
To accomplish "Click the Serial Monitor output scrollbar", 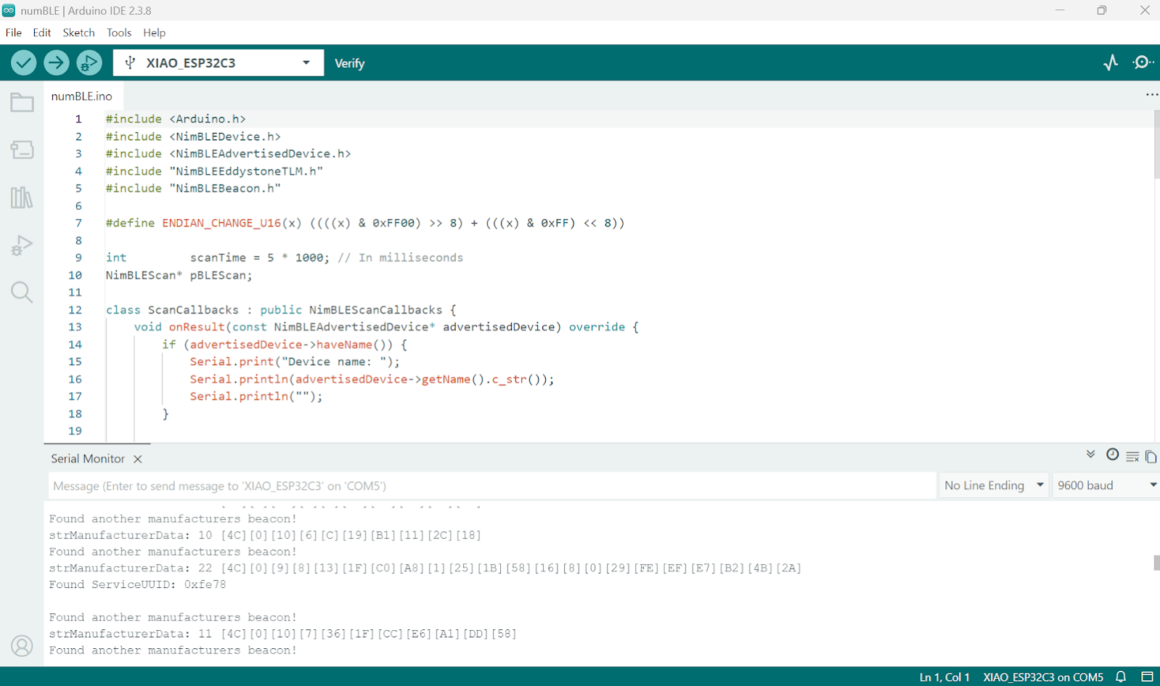I will click(x=1156, y=563).
